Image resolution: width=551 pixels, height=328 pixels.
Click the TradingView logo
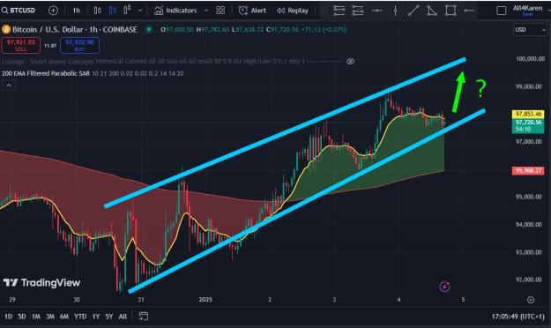41,283
